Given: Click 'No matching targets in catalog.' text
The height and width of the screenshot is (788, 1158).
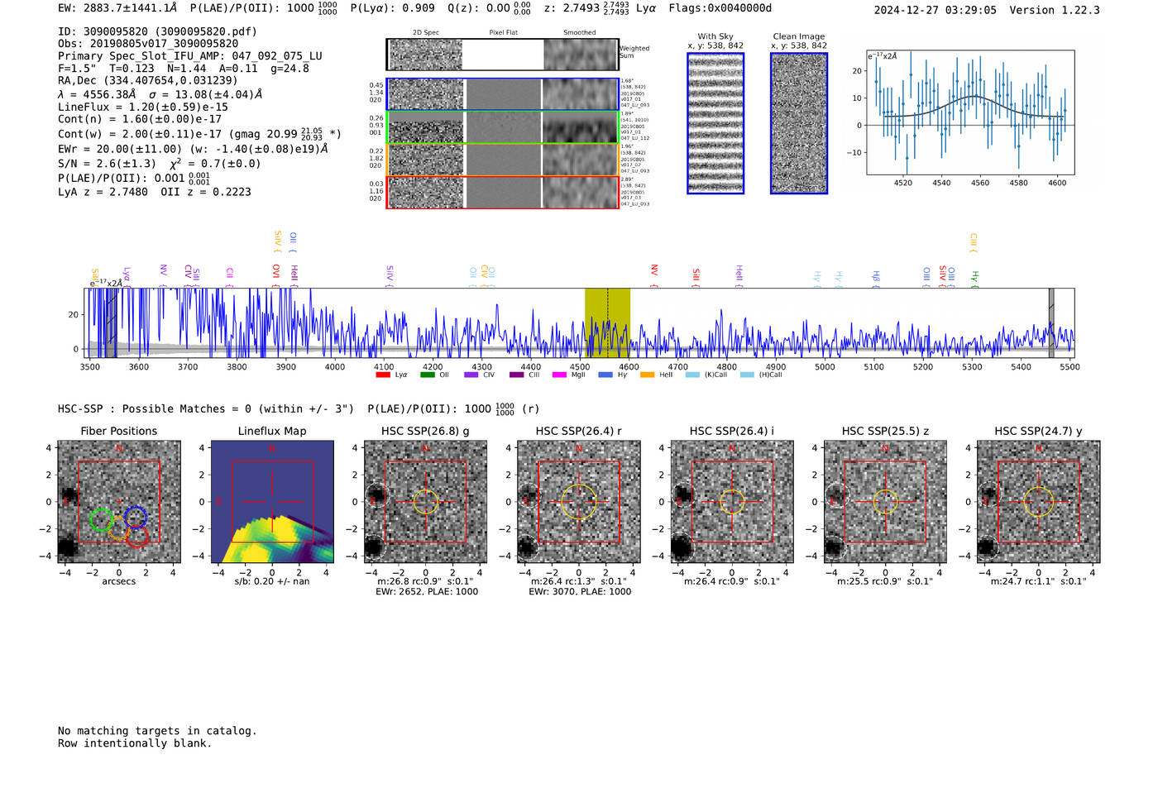Looking at the screenshot, I should point(157,731).
